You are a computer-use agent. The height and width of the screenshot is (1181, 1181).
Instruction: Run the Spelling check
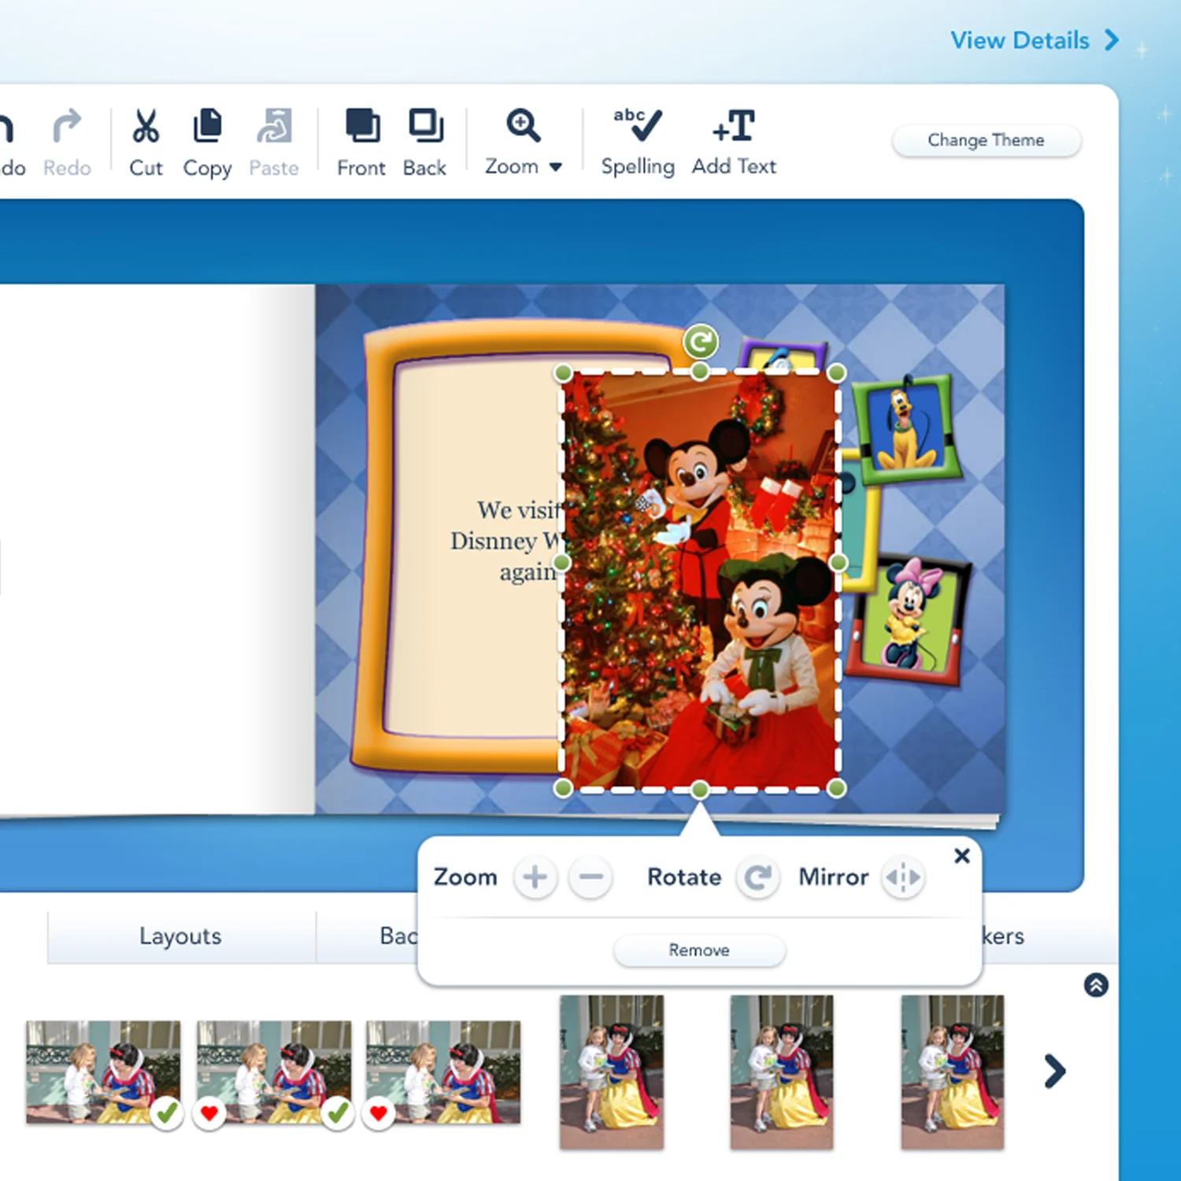point(638,143)
